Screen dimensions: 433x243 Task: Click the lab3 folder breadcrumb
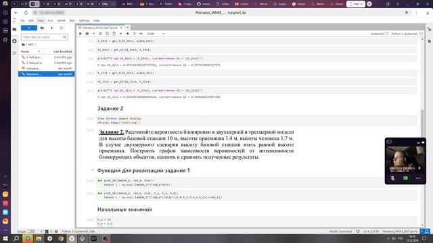point(30,45)
